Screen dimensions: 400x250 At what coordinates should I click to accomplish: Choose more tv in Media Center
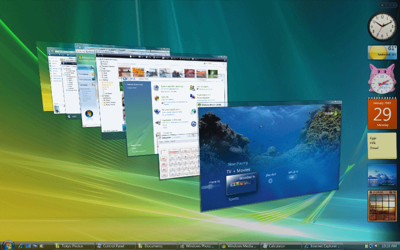click(x=215, y=183)
